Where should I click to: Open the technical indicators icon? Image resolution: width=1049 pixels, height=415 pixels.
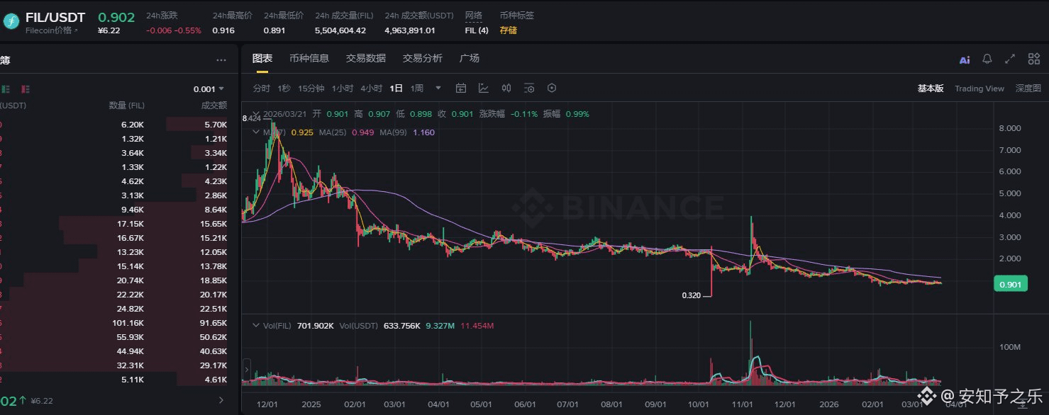click(x=484, y=89)
